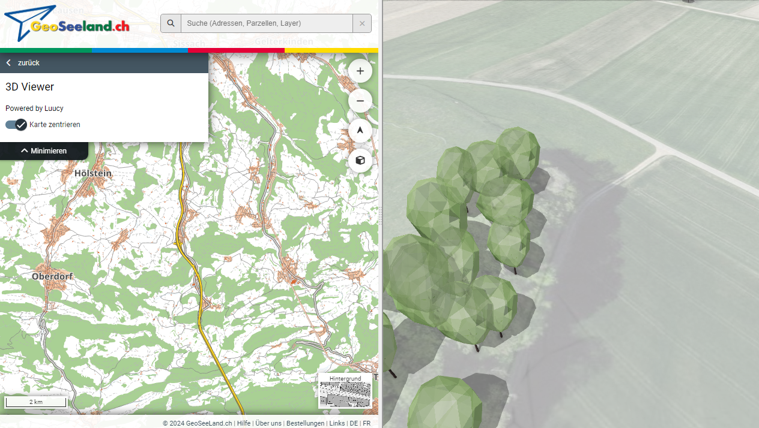This screenshot has height=428, width=759.
Task: Switch language to DE
Action: coord(354,423)
